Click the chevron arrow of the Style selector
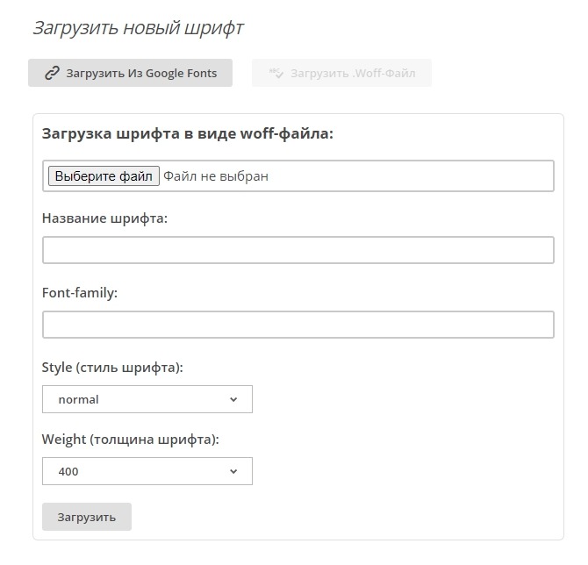Image resolution: width=588 pixels, height=565 pixels. click(233, 399)
